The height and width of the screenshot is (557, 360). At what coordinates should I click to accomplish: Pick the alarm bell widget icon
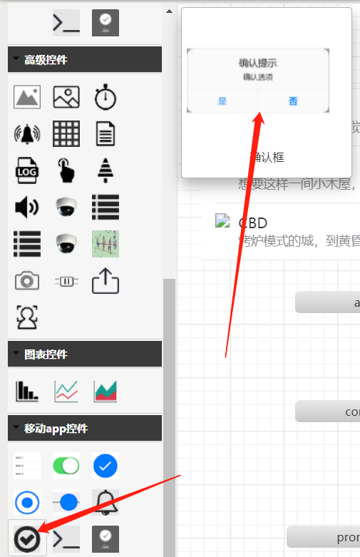(x=27, y=134)
